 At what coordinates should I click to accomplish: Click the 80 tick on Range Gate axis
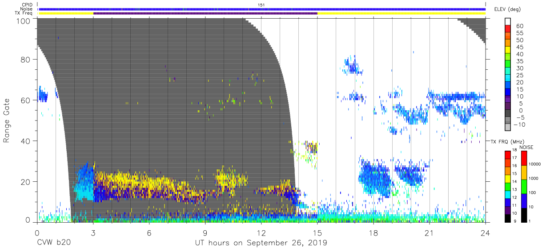tap(25, 60)
